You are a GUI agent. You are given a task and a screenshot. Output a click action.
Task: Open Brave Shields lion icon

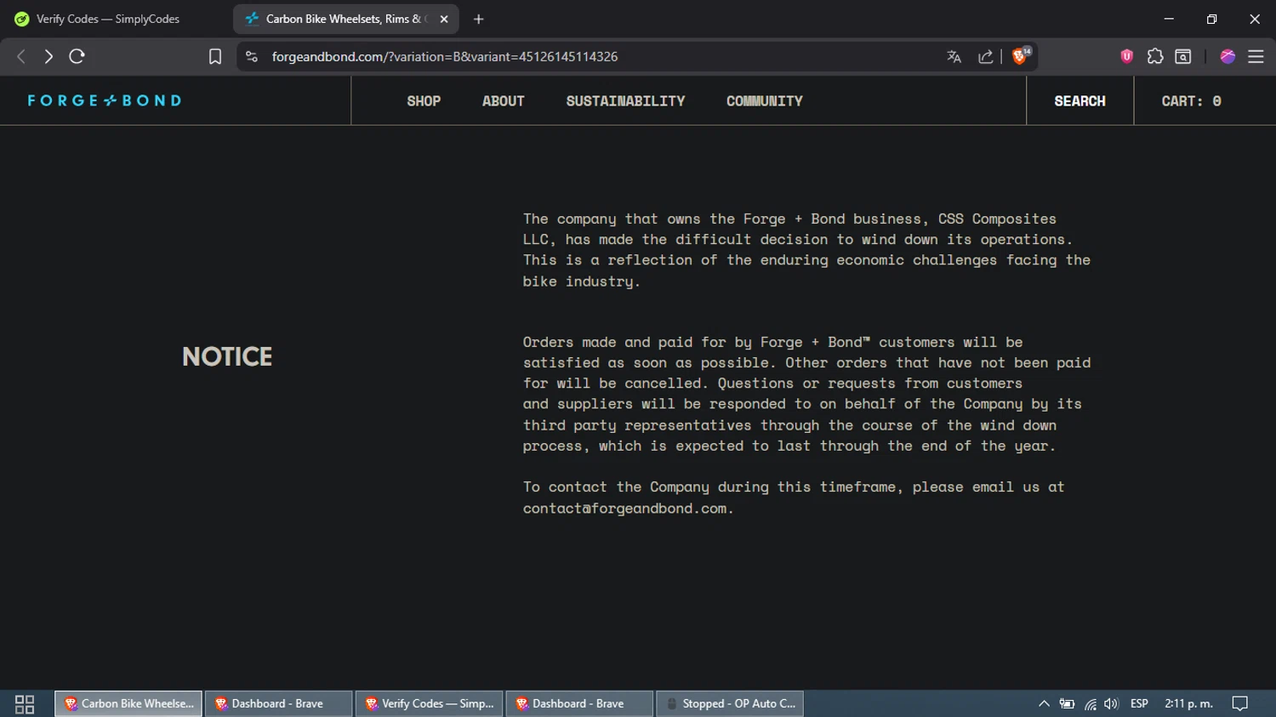coord(1020,56)
